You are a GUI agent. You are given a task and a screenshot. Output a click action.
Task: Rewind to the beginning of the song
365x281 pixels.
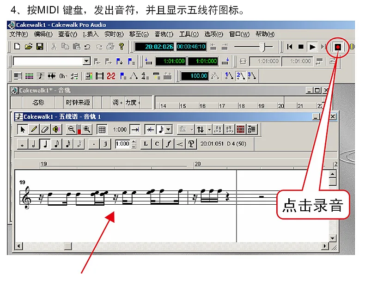click(290, 47)
